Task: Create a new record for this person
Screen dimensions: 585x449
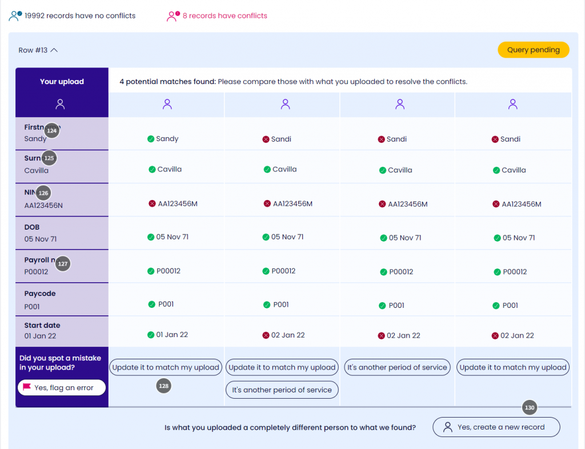Action: click(495, 427)
